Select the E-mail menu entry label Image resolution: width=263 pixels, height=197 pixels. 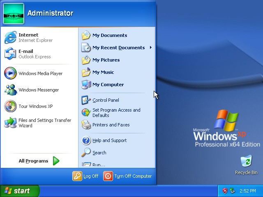(26, 51)
